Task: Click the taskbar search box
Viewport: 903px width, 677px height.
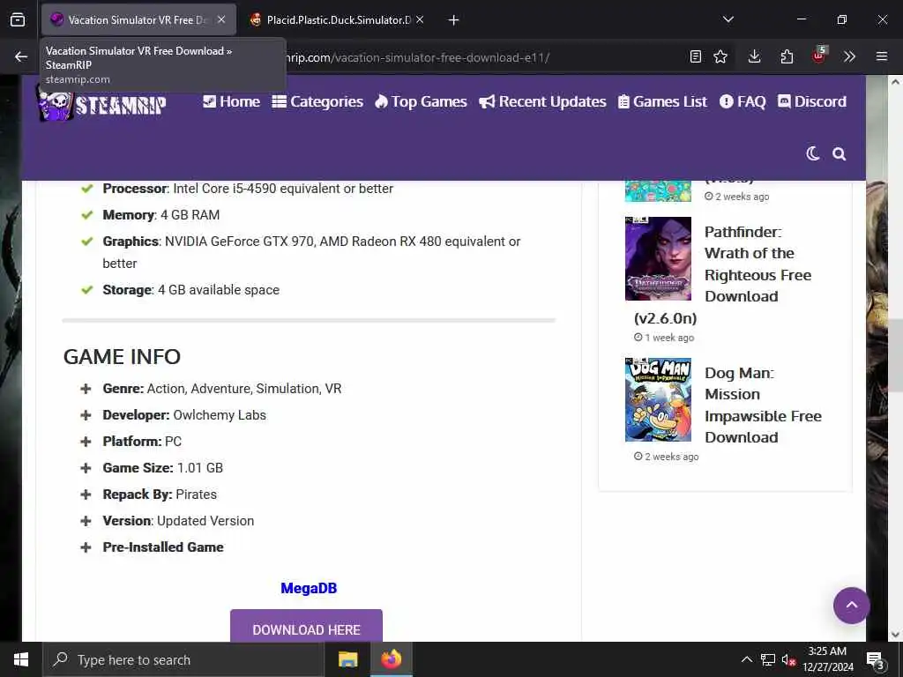Action: click(183, 659)
